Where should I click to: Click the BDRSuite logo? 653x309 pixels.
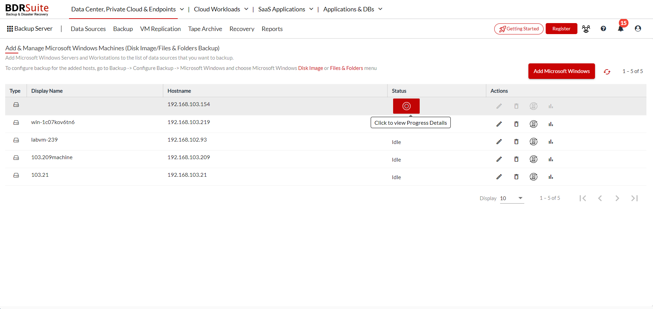(27, 10)
